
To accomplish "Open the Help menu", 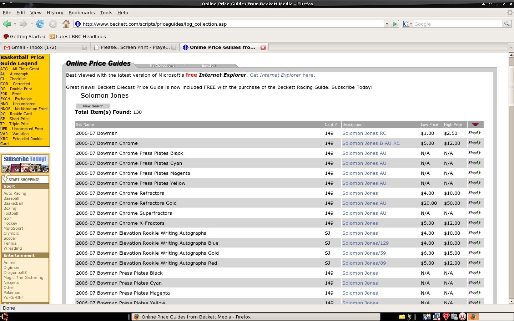I will [123, 12].
